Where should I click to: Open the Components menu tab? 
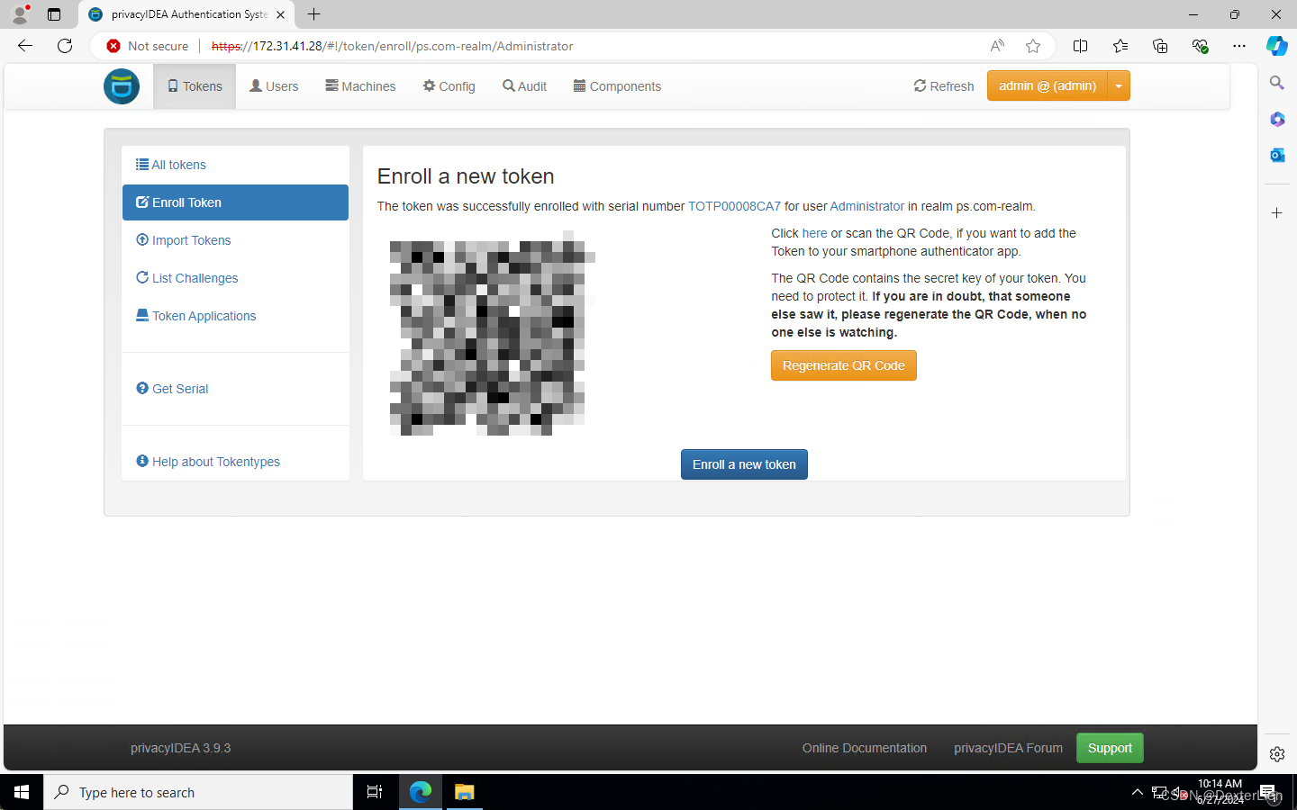617,86
